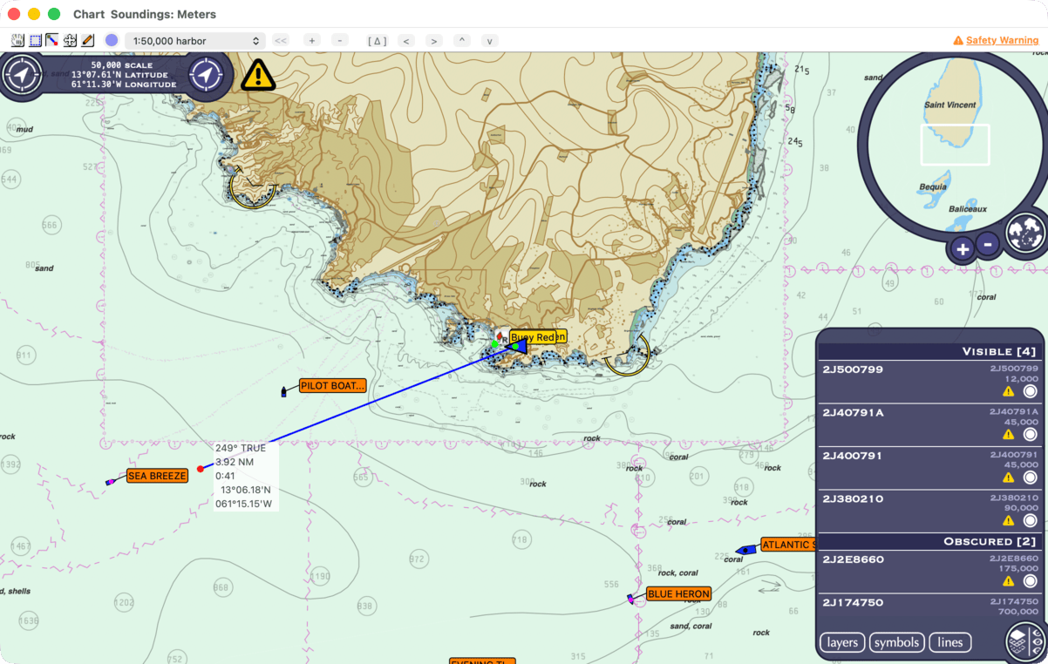Click the red endpoint of bearing line
This screenshot has height=664, width=1048.
(201, 469)
